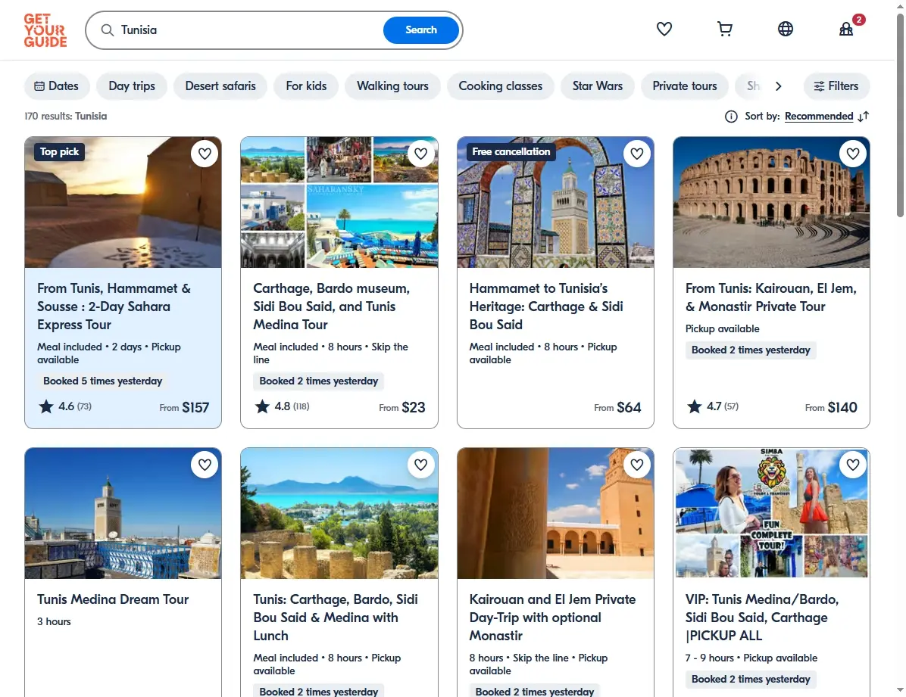Select the Star Wars chip
Viewport: 906px width, 697px height.
tap(598, 86)
